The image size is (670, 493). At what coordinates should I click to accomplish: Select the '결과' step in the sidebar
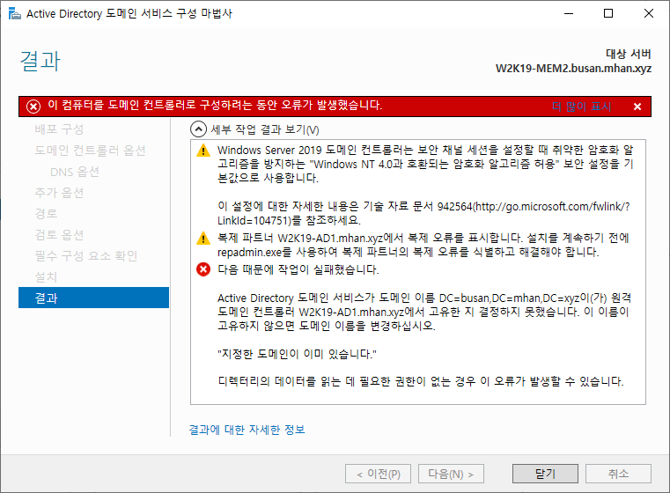[x=93, y=298]
